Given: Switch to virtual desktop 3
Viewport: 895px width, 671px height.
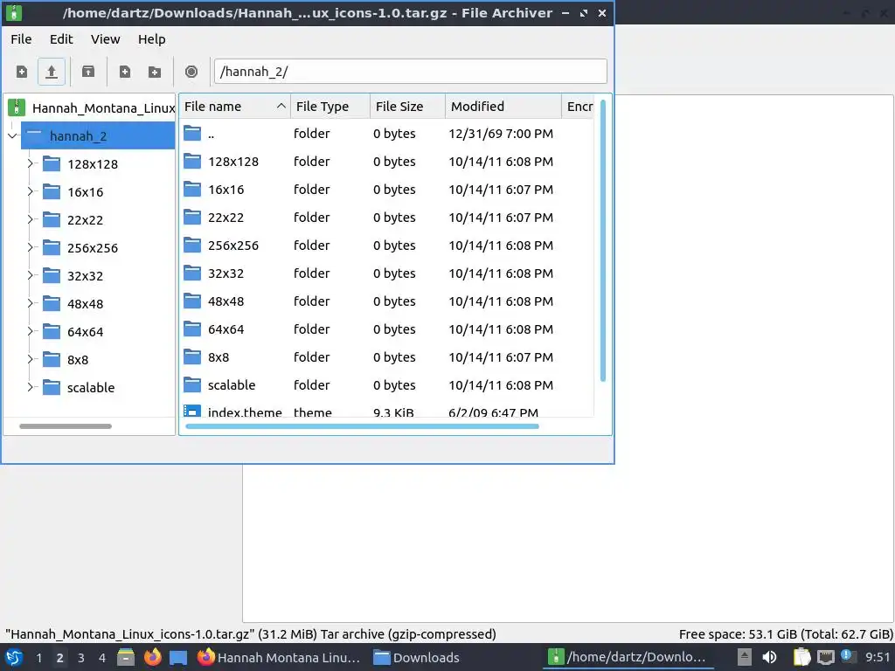Looking at the screenshot, I should coord(81,657).
